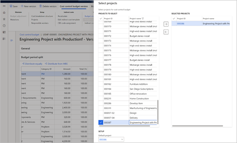Image resolution: width=237 pixels, height=143 pixels.
Task: Choose Mutations in the Maintain group
Action: [15, 20]
